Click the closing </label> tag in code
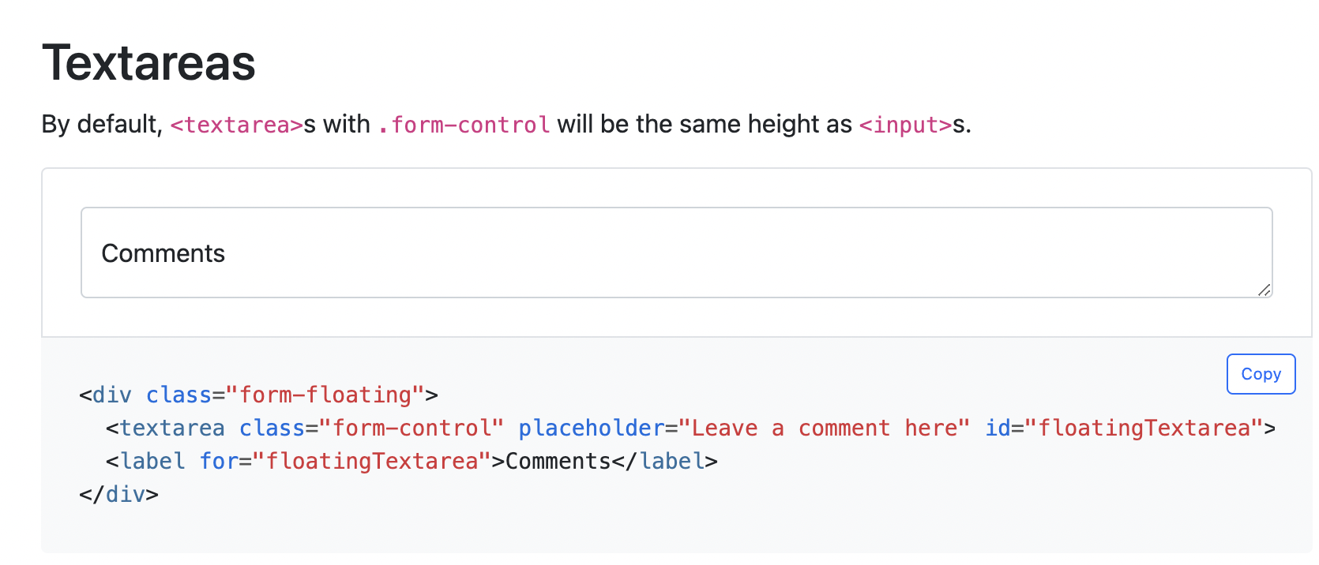The image size is (1319, 565). [665, 461]
